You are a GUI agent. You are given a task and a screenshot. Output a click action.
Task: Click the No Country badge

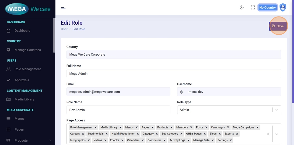pyautogui.click(x=267, y=7)
